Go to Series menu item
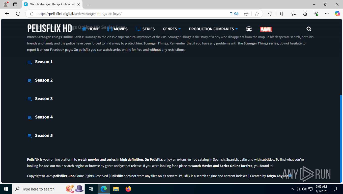The height and width of the screenshot is (194, 343). pos(145,29)
